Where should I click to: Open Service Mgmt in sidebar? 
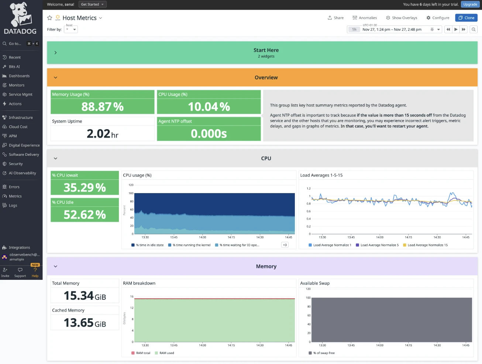(x=21, y=94)
